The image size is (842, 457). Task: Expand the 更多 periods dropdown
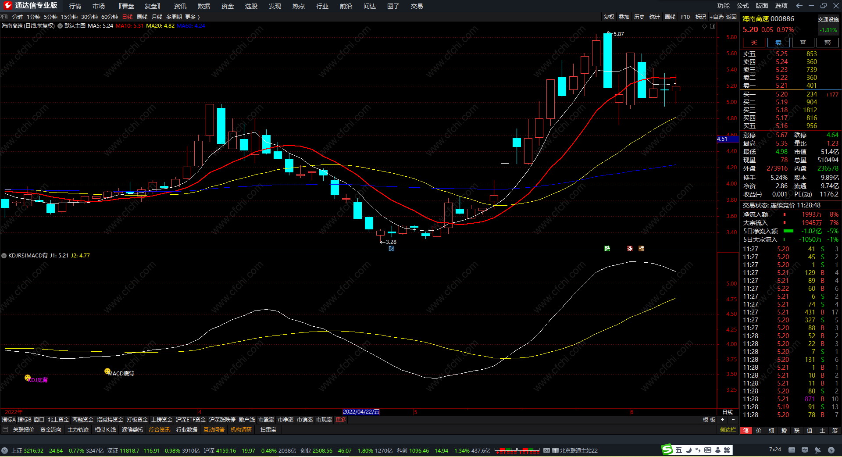point(192,17)
